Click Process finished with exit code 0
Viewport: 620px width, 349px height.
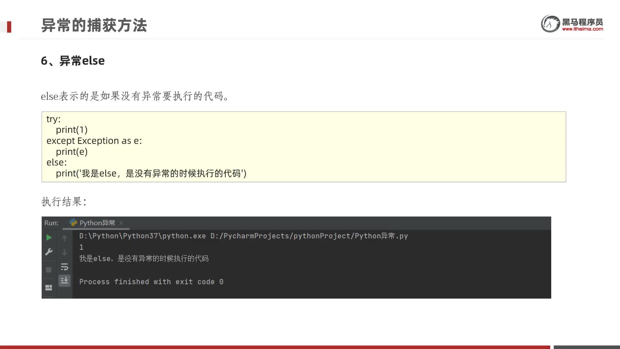tap(151, 282)
